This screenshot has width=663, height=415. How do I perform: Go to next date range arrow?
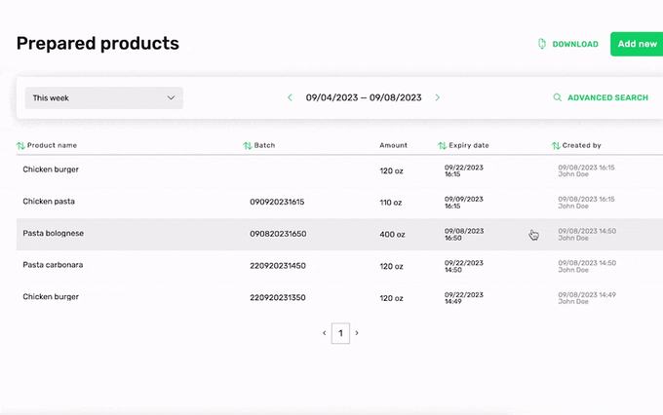(438, 97)
